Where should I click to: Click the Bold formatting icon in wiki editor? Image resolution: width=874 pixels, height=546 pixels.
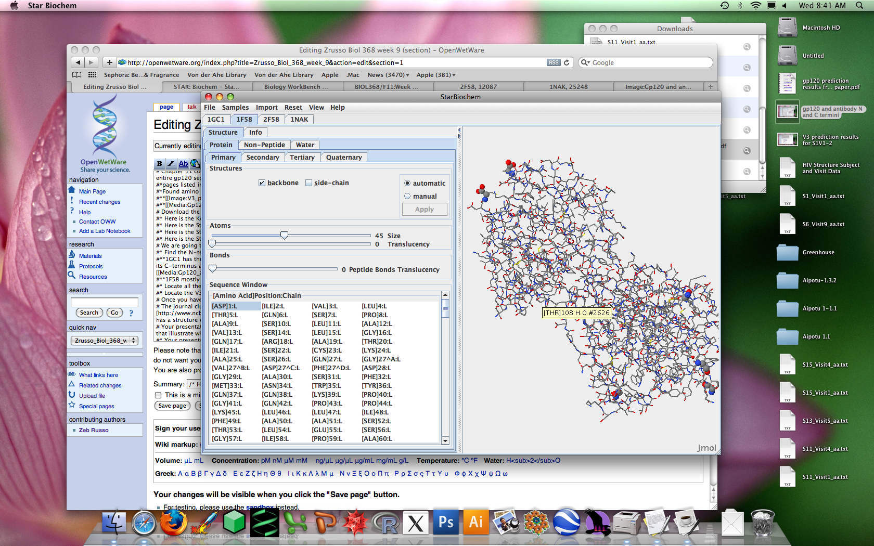click(160, 164)
